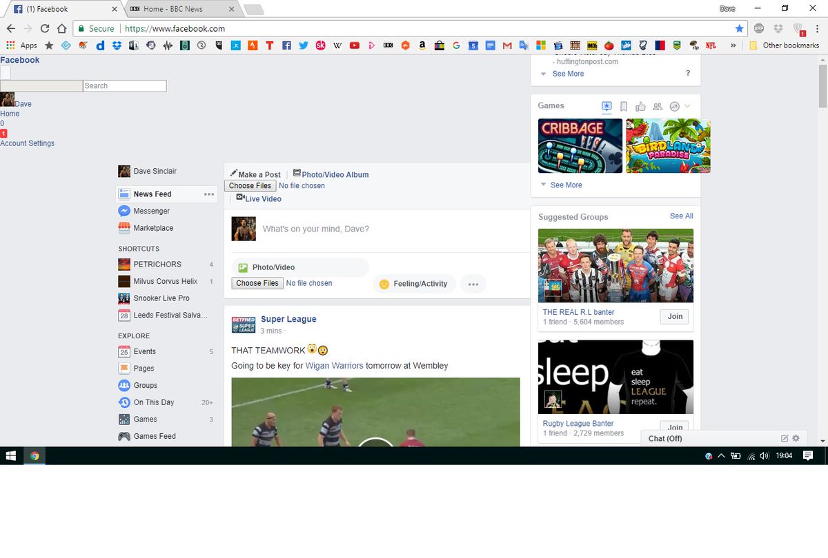Click the News Feed sidebar icon
This screenshot has width=828, height=558.
(124, 194)
